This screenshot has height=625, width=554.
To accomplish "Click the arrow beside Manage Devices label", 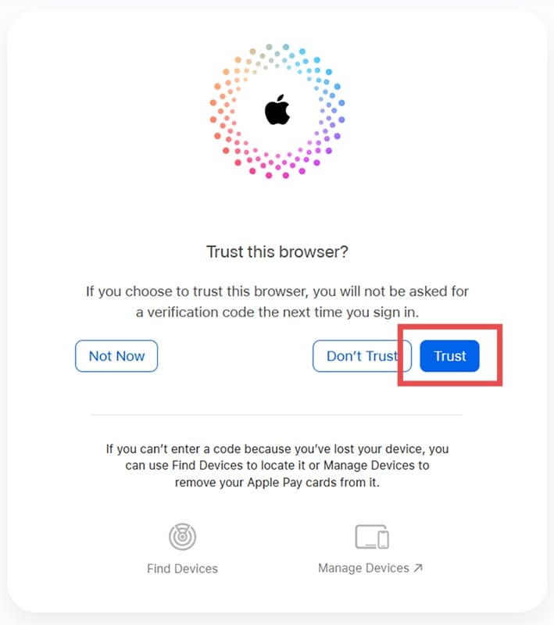I will [418, 568].
